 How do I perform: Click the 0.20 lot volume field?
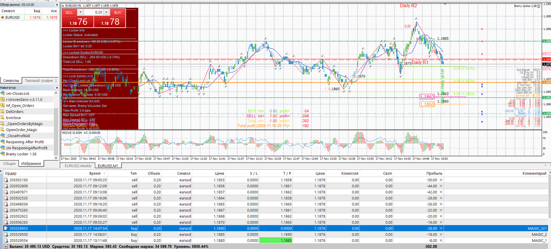(93, 13)
